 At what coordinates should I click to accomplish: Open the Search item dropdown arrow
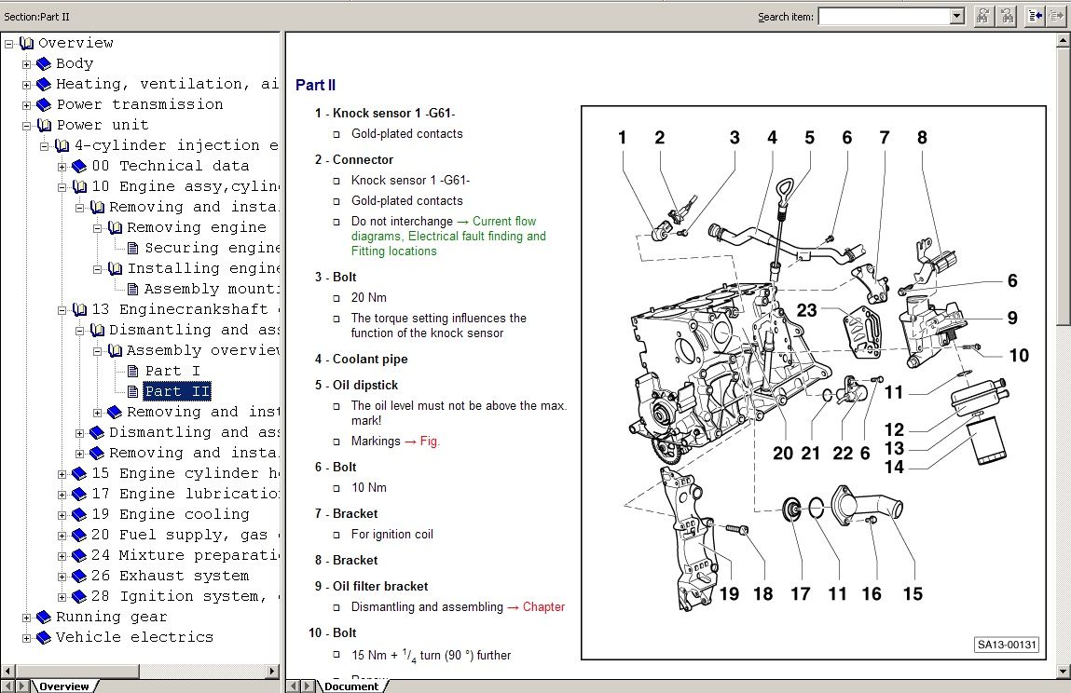pos(957,17)
